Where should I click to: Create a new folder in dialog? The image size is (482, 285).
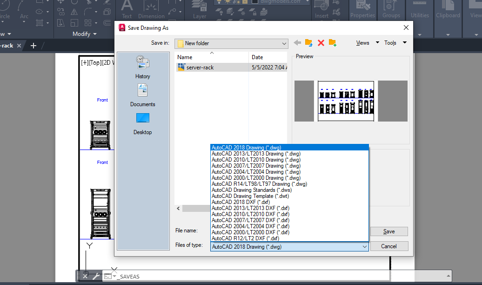[x=333, y=43]
